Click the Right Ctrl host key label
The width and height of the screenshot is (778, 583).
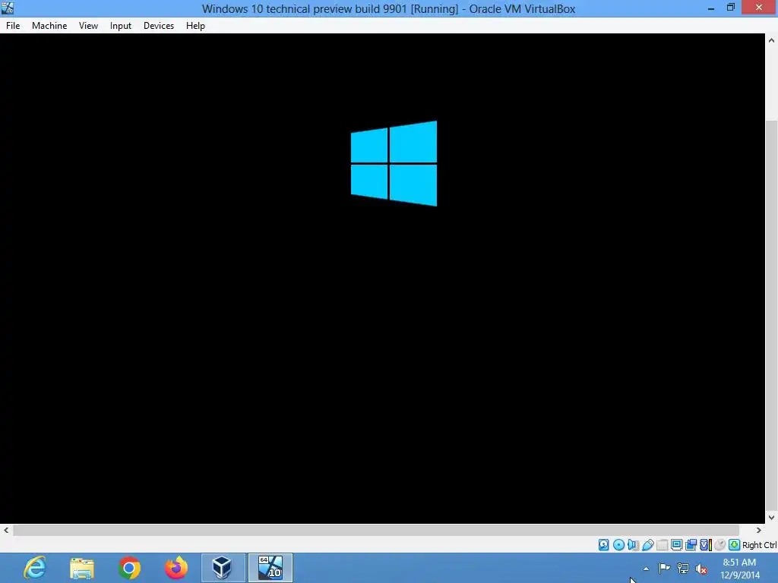point(759,545)
